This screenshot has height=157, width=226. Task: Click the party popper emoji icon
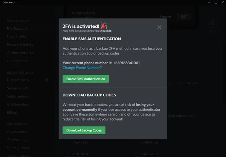[x=104, y=25]
